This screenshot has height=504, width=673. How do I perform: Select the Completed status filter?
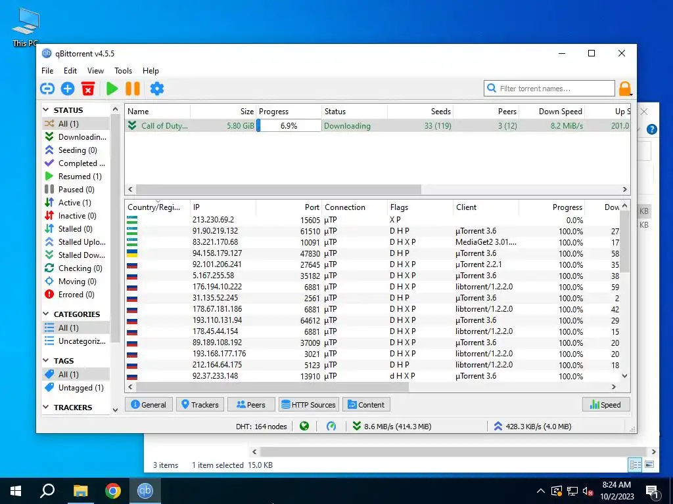76,163
